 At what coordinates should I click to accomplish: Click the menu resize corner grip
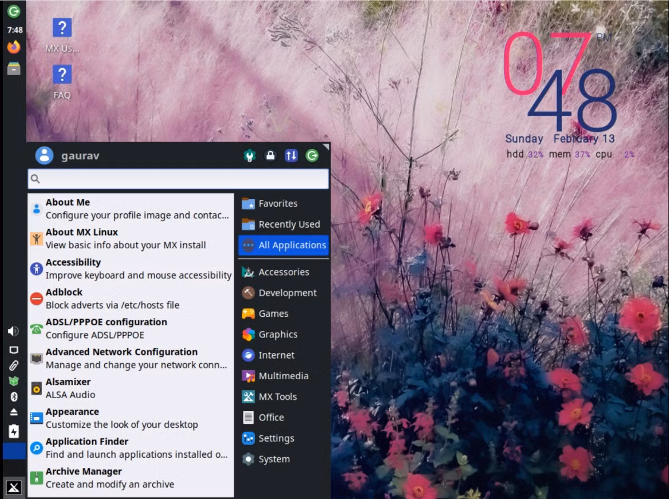(x=326, y=147)
